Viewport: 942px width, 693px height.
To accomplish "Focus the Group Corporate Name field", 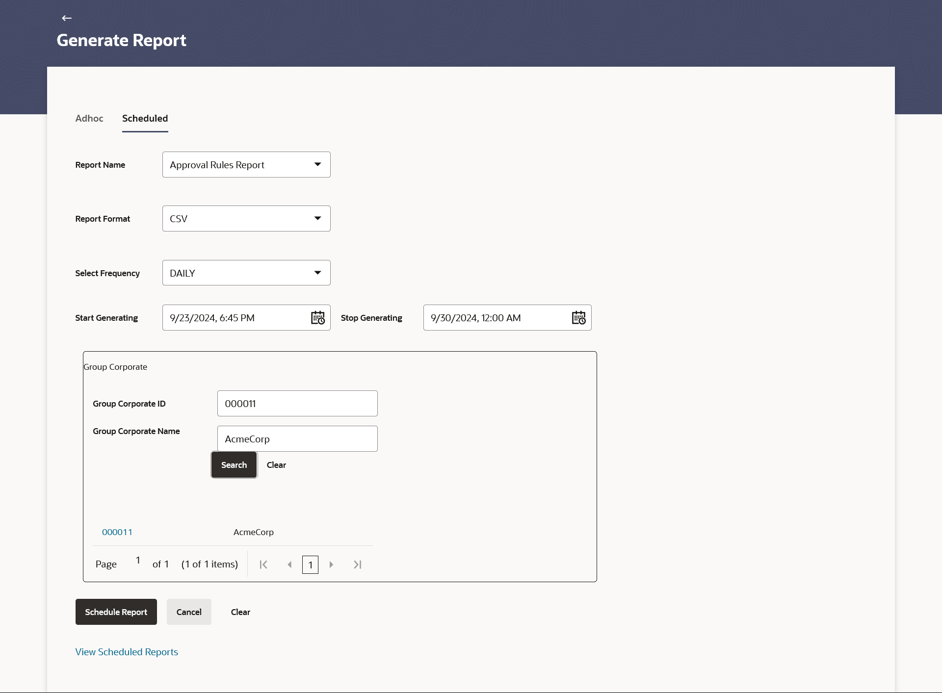I will pos(297,439).
